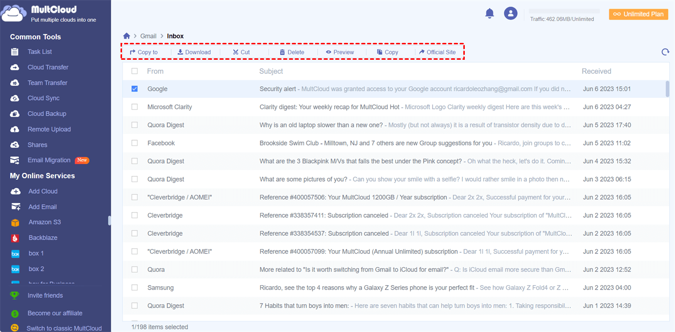Open 'Security alert' email subject

(278, 89)
